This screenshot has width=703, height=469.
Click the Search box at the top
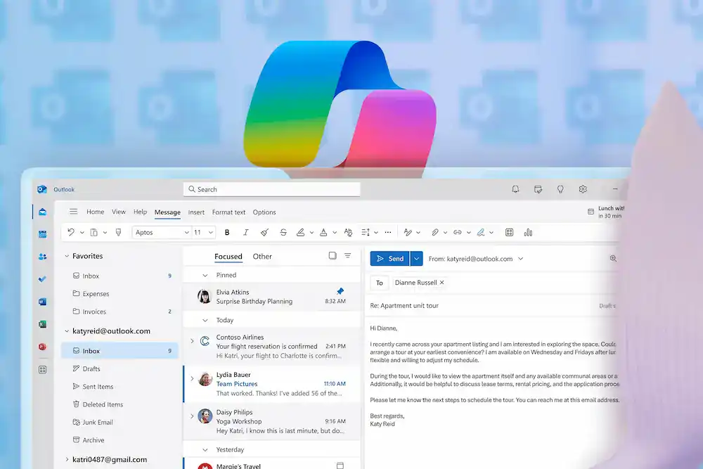coord(271,188)
